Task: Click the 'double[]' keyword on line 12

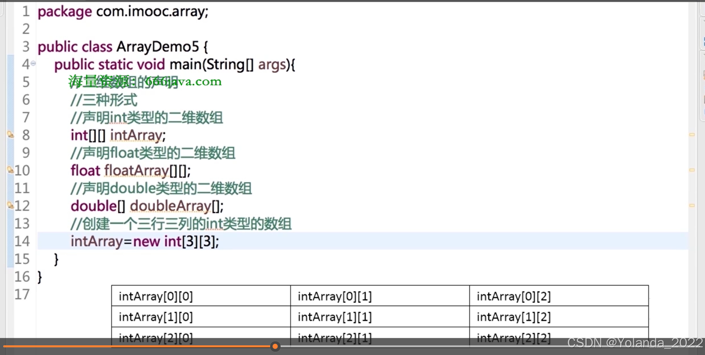Action: [98, 206]
